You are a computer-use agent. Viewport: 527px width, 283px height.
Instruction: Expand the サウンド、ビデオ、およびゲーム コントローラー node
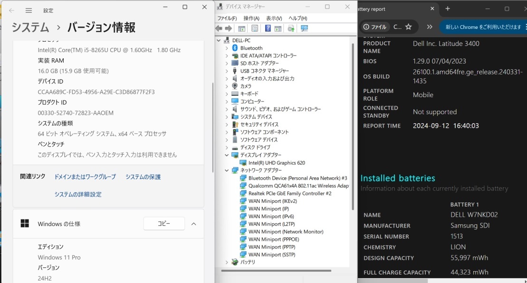point(227,109)
